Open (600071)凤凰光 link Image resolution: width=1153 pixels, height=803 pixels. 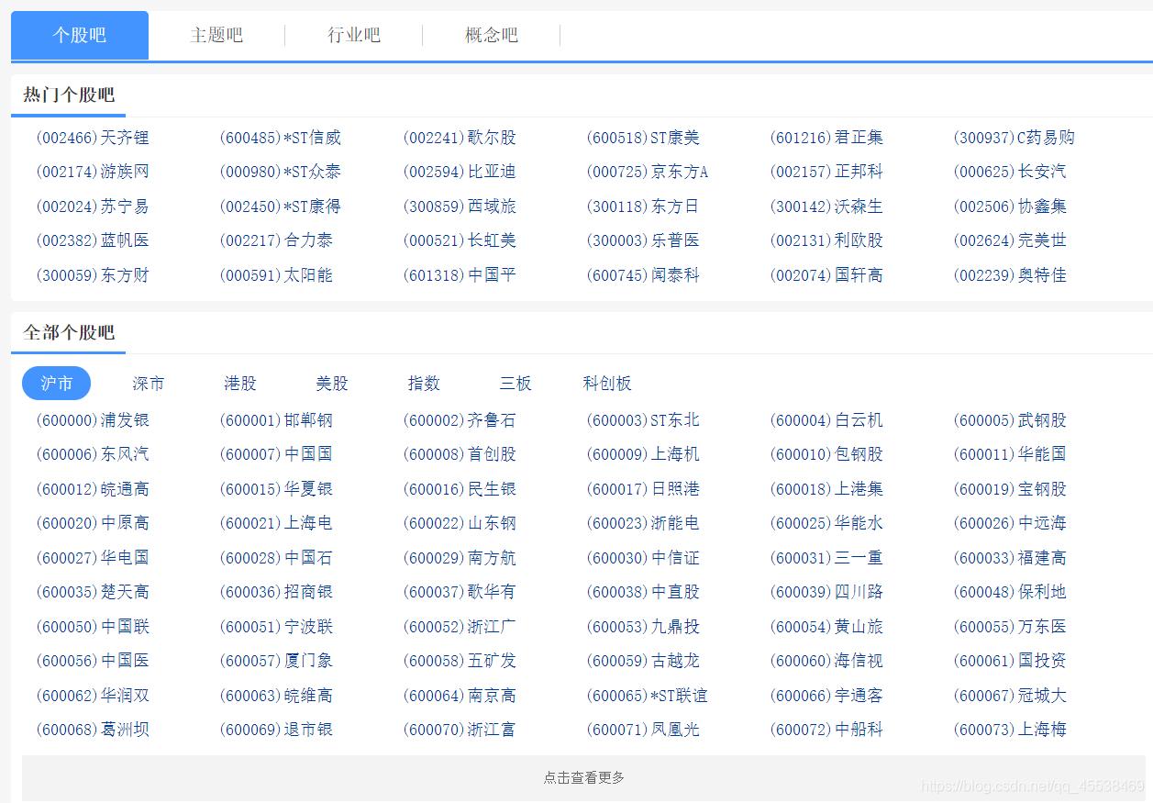pyautogui.click(x=643, y=730)
